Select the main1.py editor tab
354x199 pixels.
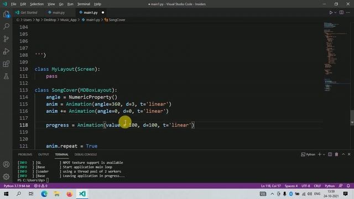tap(91, 13)
